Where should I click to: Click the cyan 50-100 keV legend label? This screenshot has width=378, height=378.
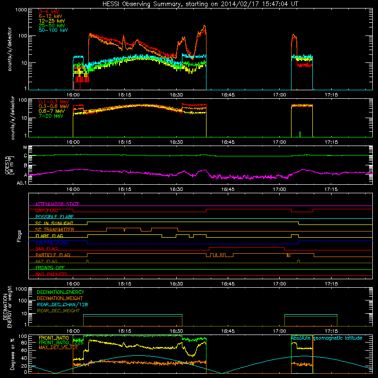[x=53, y=30]
